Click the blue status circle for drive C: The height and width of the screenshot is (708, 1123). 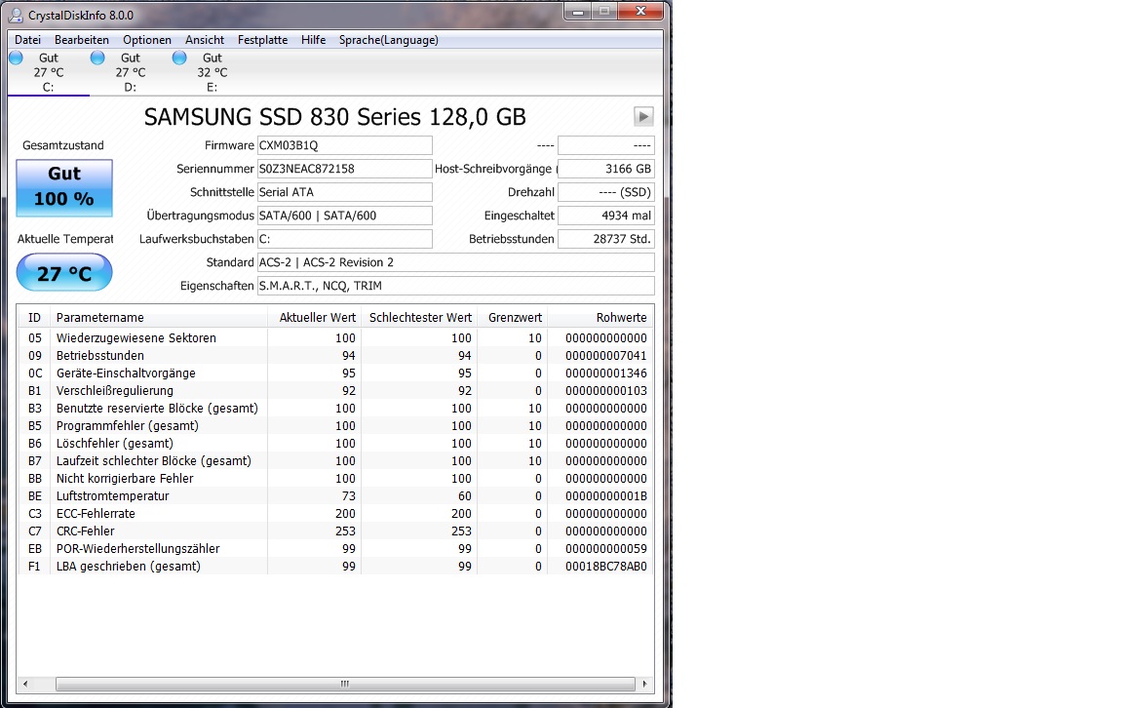[x=16, y=59]
